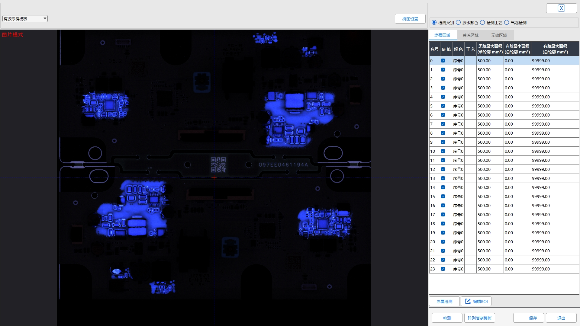Open the 颜色 cell 序号0 in row 15
Image resolution: width=580 pixels, height=326 pixels.
pos(458,197)
